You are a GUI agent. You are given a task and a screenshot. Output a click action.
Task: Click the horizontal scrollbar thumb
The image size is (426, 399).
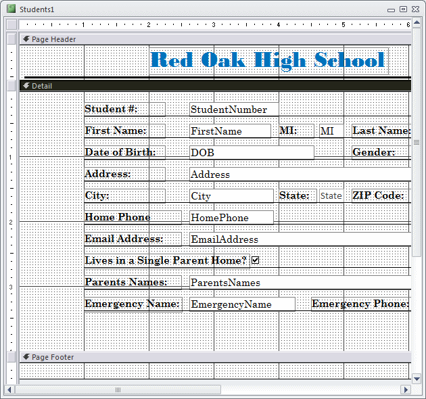tap(118, 390)
